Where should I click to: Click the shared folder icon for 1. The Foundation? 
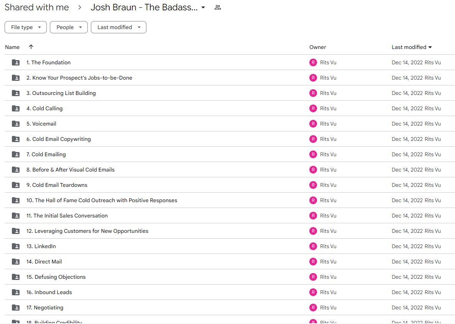(x=16, y=62)
